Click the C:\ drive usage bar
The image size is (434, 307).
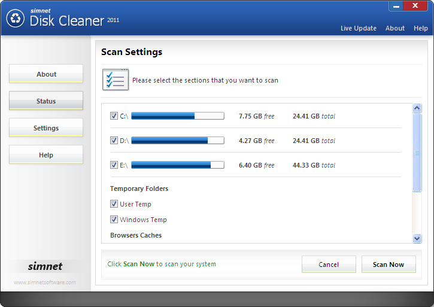pyautogui.click(x=178, y=116)
